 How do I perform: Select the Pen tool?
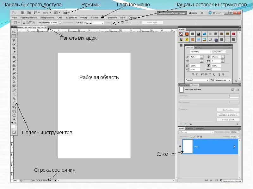[14, 90]
